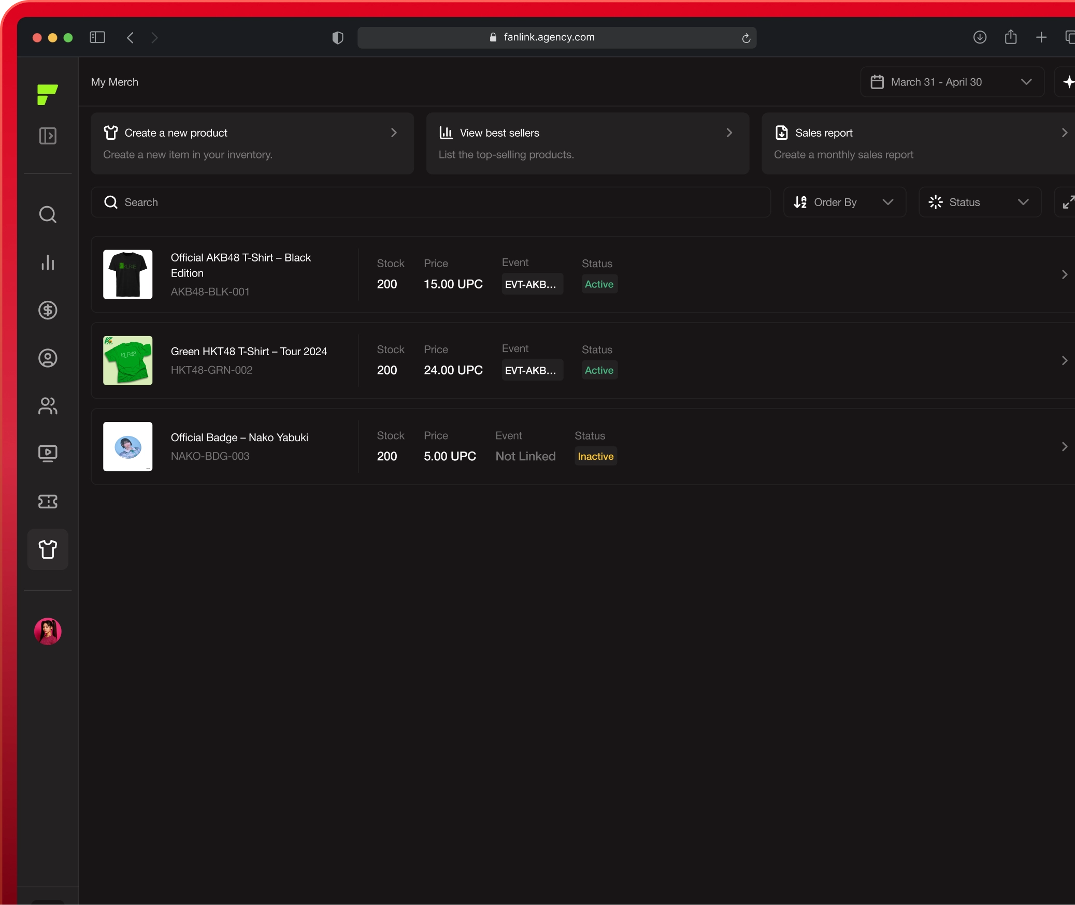Viewport: 1075px width, 905px height.
Task: Expand the HKT48 T-Shirt row chevron
Action: tap(1065, 360)
